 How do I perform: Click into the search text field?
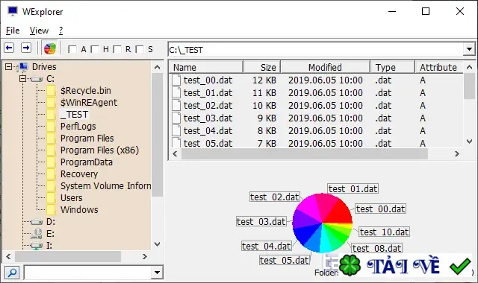point(88,273)
